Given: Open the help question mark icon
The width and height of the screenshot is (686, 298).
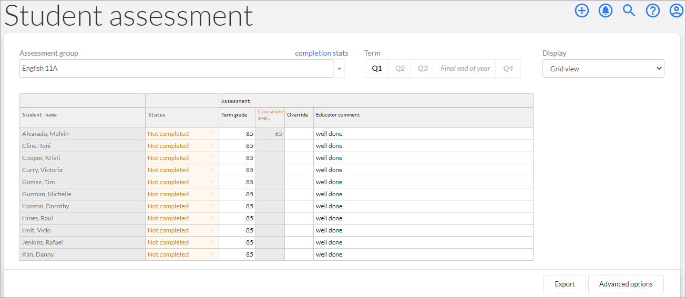Looking at the screenshot, I should pos(653,10).
